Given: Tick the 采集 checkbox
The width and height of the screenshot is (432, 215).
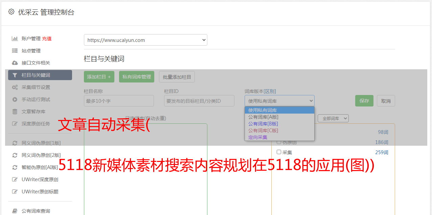Looking at the screenshot, I should [279, 152].
